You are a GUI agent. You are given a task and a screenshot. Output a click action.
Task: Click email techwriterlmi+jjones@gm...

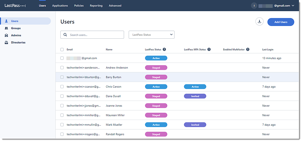click(84, 105)
